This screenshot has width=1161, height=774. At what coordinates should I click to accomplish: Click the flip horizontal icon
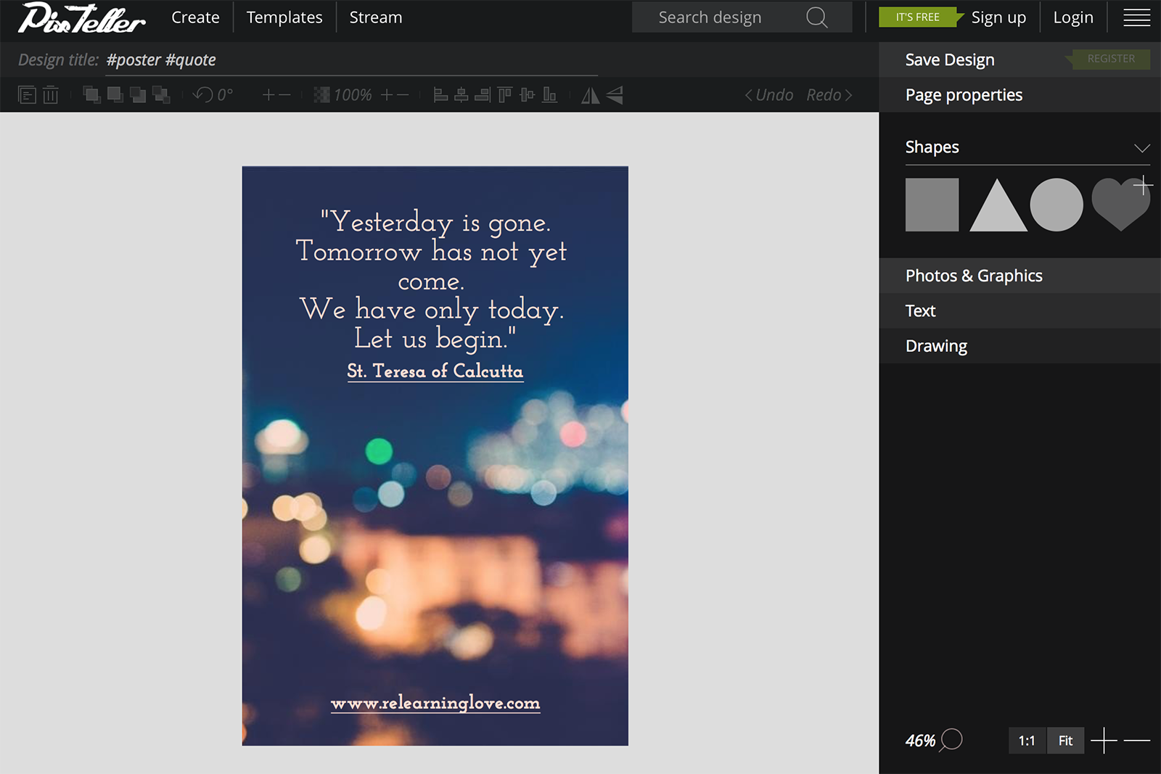click(591, 95)
